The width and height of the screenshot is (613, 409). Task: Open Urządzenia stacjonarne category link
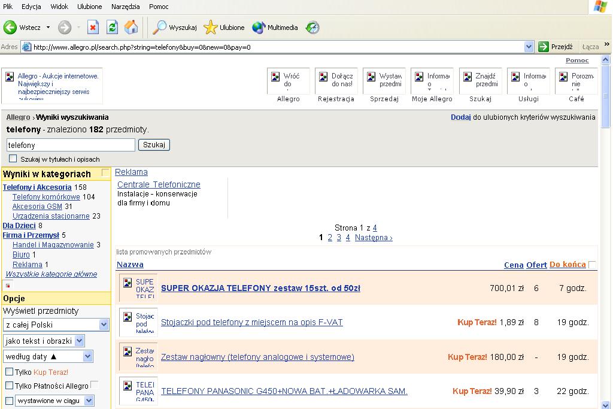pyautogui.click(x=51, y=216)
